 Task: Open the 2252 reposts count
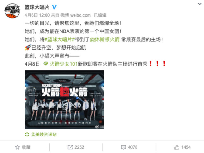pyautogui.click(x=79, y=147)
